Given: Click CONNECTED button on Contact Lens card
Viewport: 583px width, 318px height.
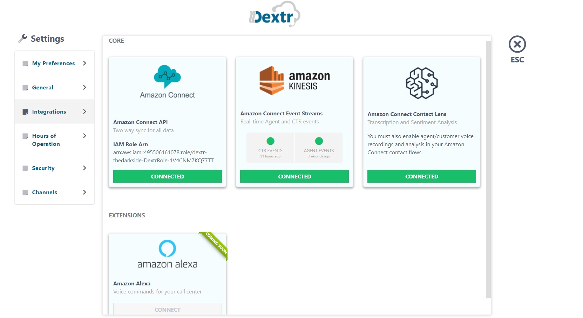Looking at the screenshot, I should click(x=422, y=176).
